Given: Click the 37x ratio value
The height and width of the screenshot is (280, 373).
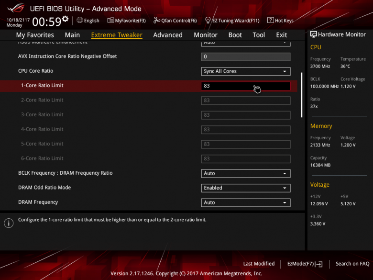Looking at the screenshot, I should click(314, 106).
